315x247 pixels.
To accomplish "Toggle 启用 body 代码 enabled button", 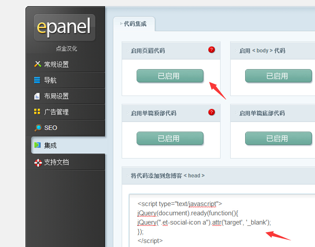I will click(x=279, y=76).
